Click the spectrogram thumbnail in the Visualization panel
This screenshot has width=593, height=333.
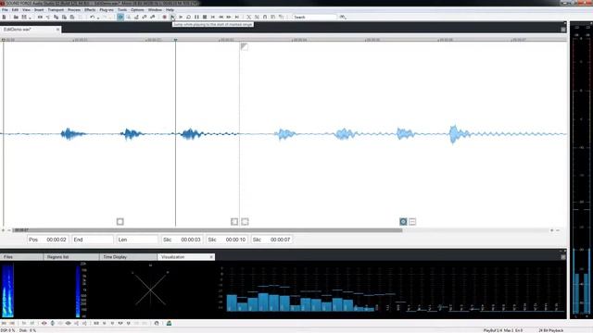pos(7,290)
